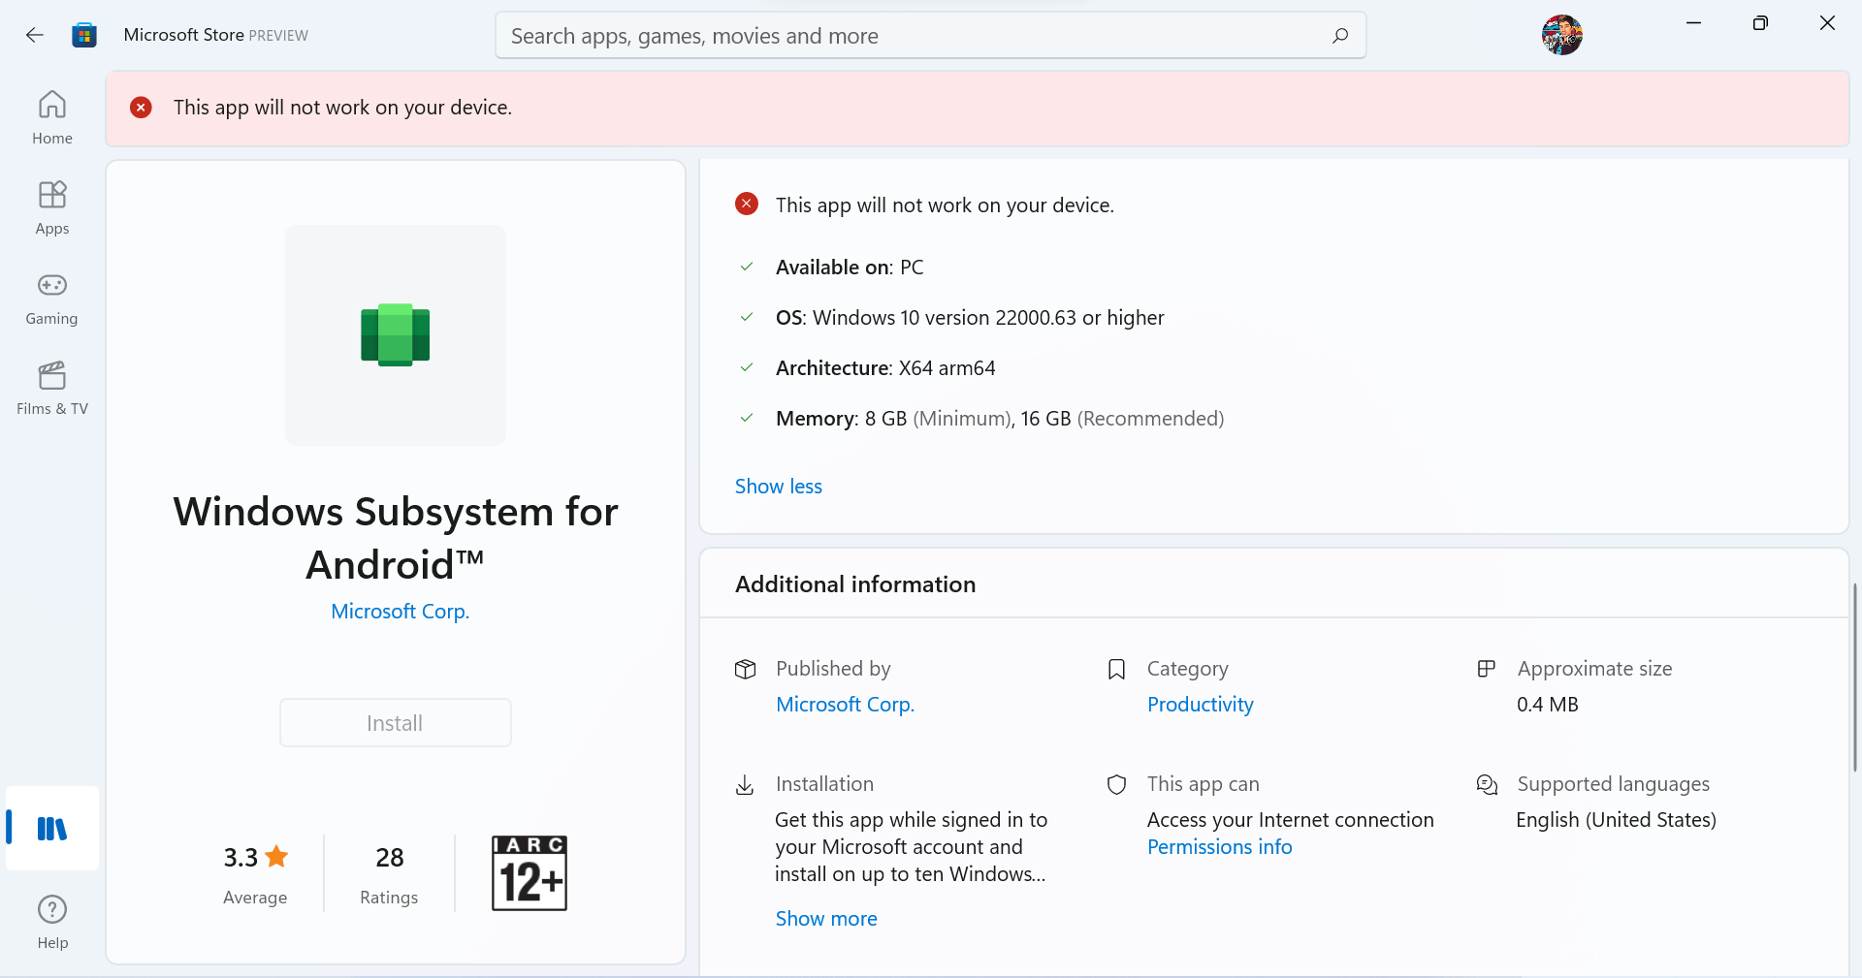Screen dimensions: 1862x978
Task: Click the Windows Subsystem for Android app icon
Action: (x=396, y=335)
